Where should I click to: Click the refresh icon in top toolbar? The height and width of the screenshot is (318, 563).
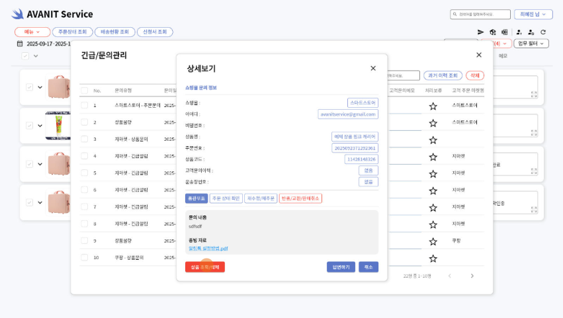(543, 32)
